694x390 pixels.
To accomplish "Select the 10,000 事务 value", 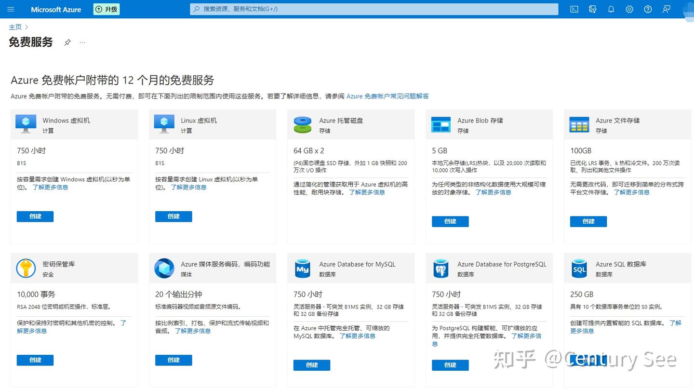I will tap(36, 294).
